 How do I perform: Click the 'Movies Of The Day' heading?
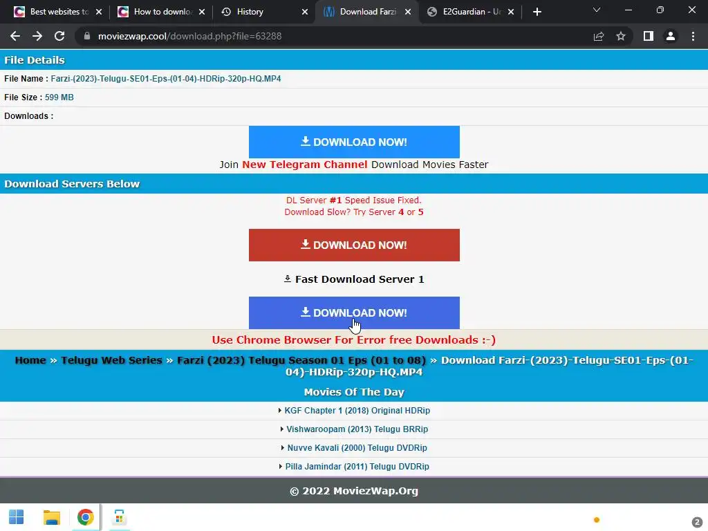pyautogui.click(x=354, y=392)
